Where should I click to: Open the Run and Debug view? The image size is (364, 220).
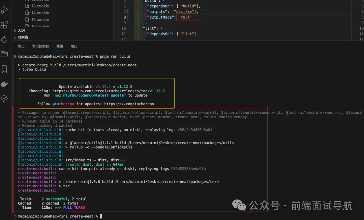click(4, 10)
